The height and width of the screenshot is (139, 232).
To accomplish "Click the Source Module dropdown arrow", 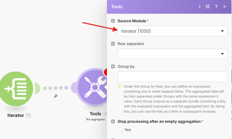I will pyautogui.click(x=222, y=31).
